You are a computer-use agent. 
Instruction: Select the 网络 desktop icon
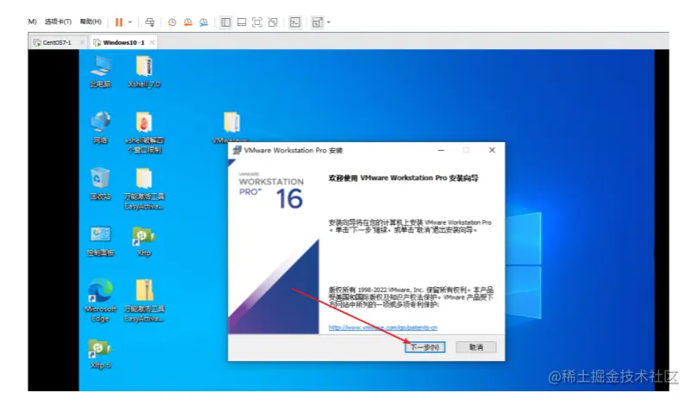coord(100,128)
